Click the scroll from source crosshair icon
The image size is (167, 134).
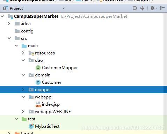[135, 8]
